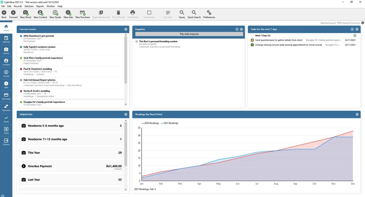
Task: Open This Year info row
Action: (71, 153)
